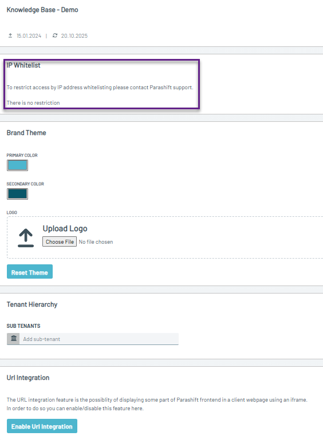
Task: Click the Tenant Hierarchy section heading
Action: [32, 304]
